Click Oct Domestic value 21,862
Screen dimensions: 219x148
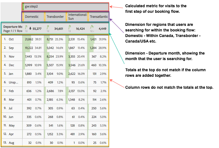(29, 39)
